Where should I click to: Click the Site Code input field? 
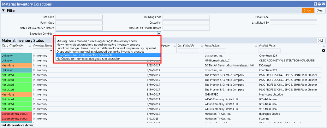(x=79, y=17)
